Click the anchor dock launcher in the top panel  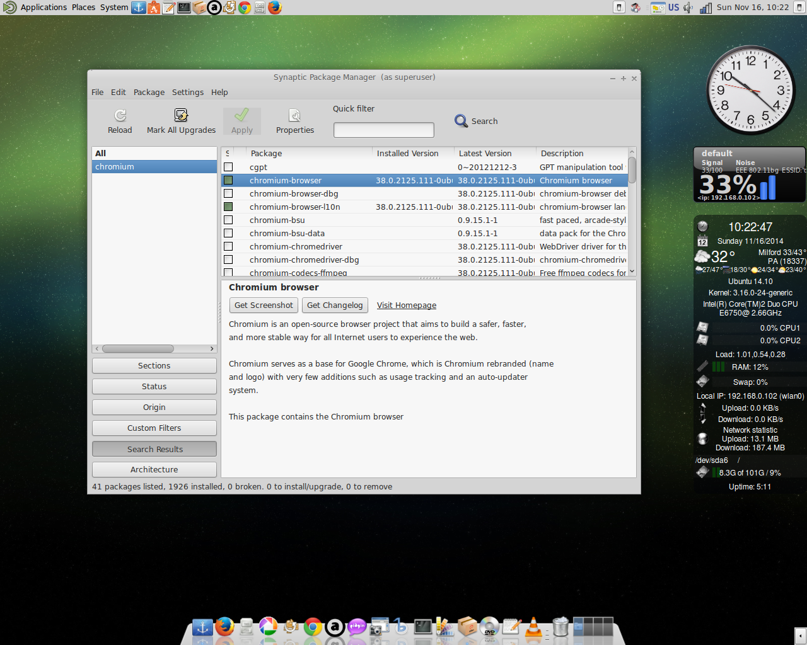[139, 8]
